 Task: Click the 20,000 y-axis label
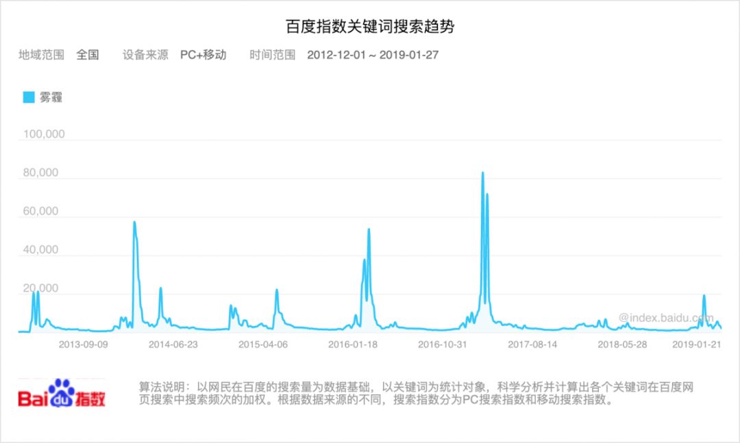tap(40, 288)
